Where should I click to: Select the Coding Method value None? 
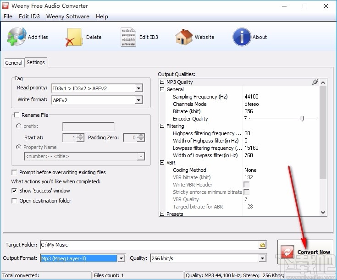[x=250, y=170]
